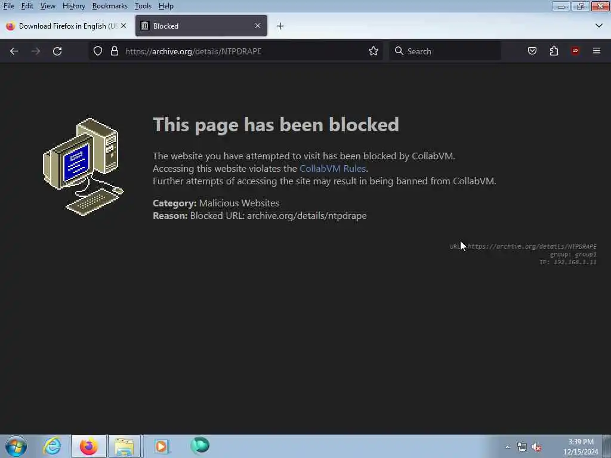This screenshot has width=611, height=458.
Task: Open the View menu
Action: (48, 6)
